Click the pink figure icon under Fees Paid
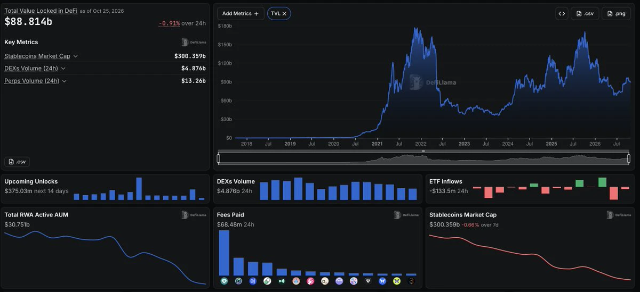Image resolution: width=640 pixels, height=292 pixels. click(x=310, y=281)
